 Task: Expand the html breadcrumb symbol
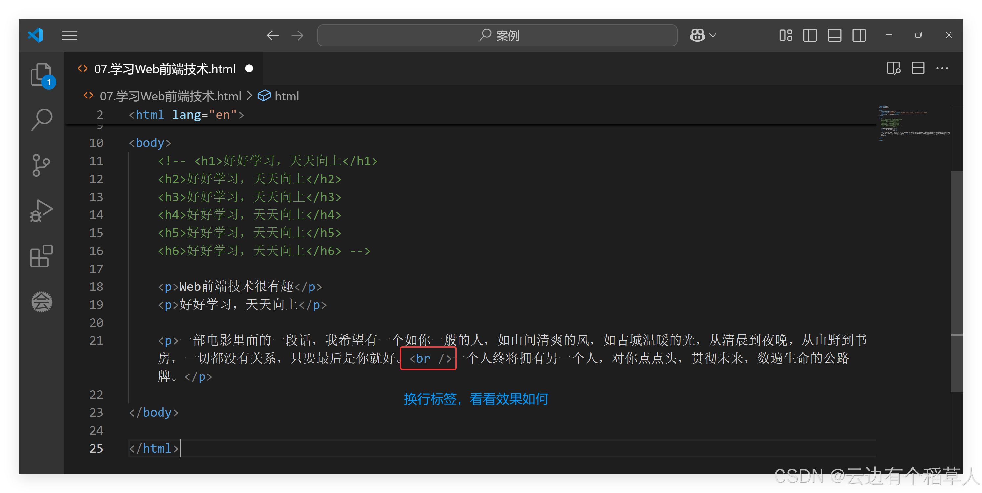[286, 96]
